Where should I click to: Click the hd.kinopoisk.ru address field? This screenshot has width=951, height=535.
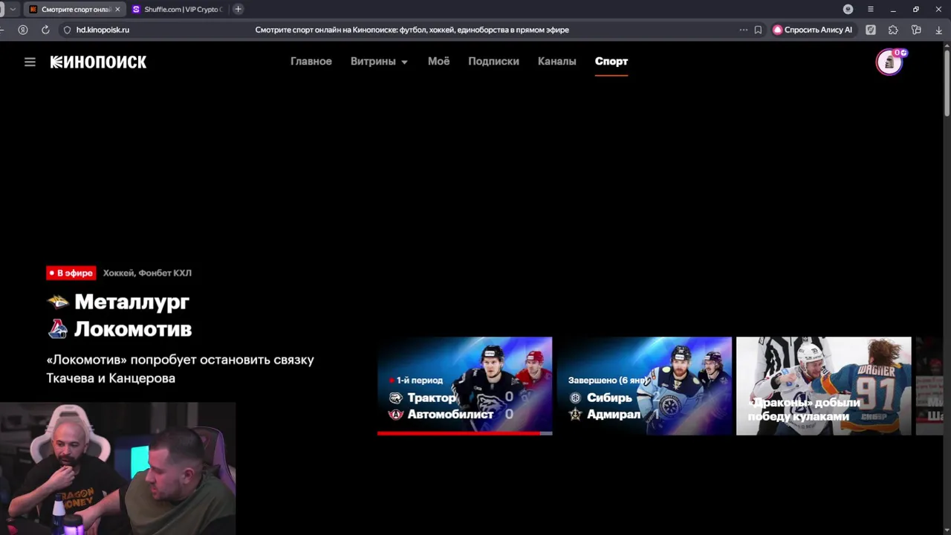point(103,30)
